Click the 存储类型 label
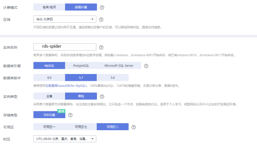Screen dimensions: 257x148 tap(10, 115)
